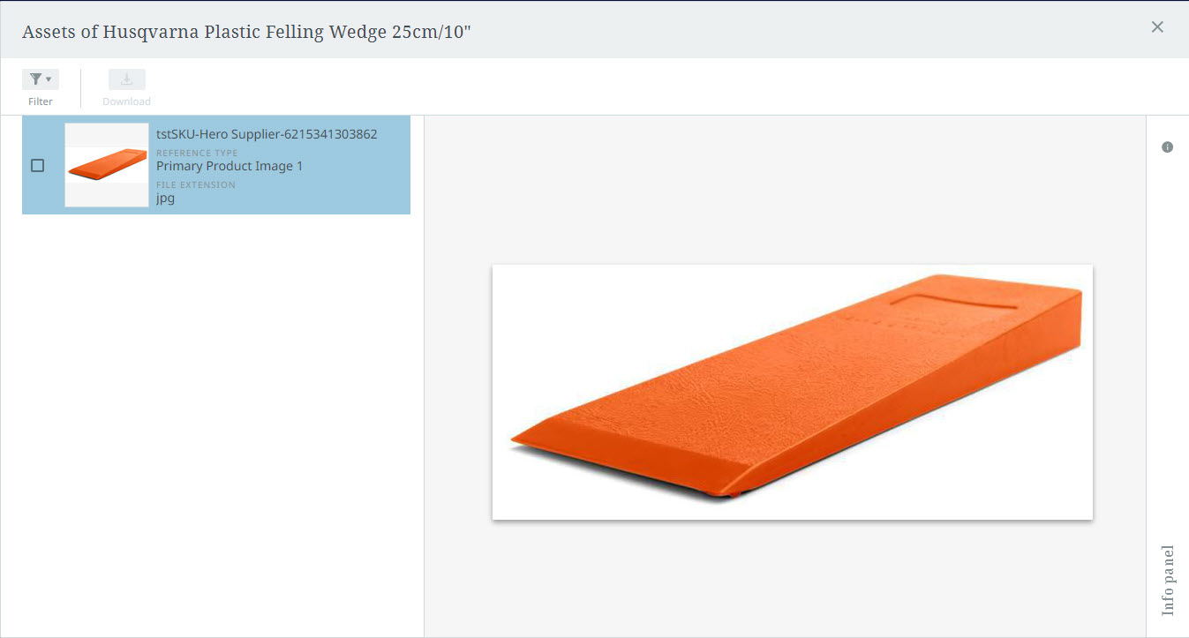Click the large wedge preview image
This screenshot has width=1189, height=638.
click(793, 392)
